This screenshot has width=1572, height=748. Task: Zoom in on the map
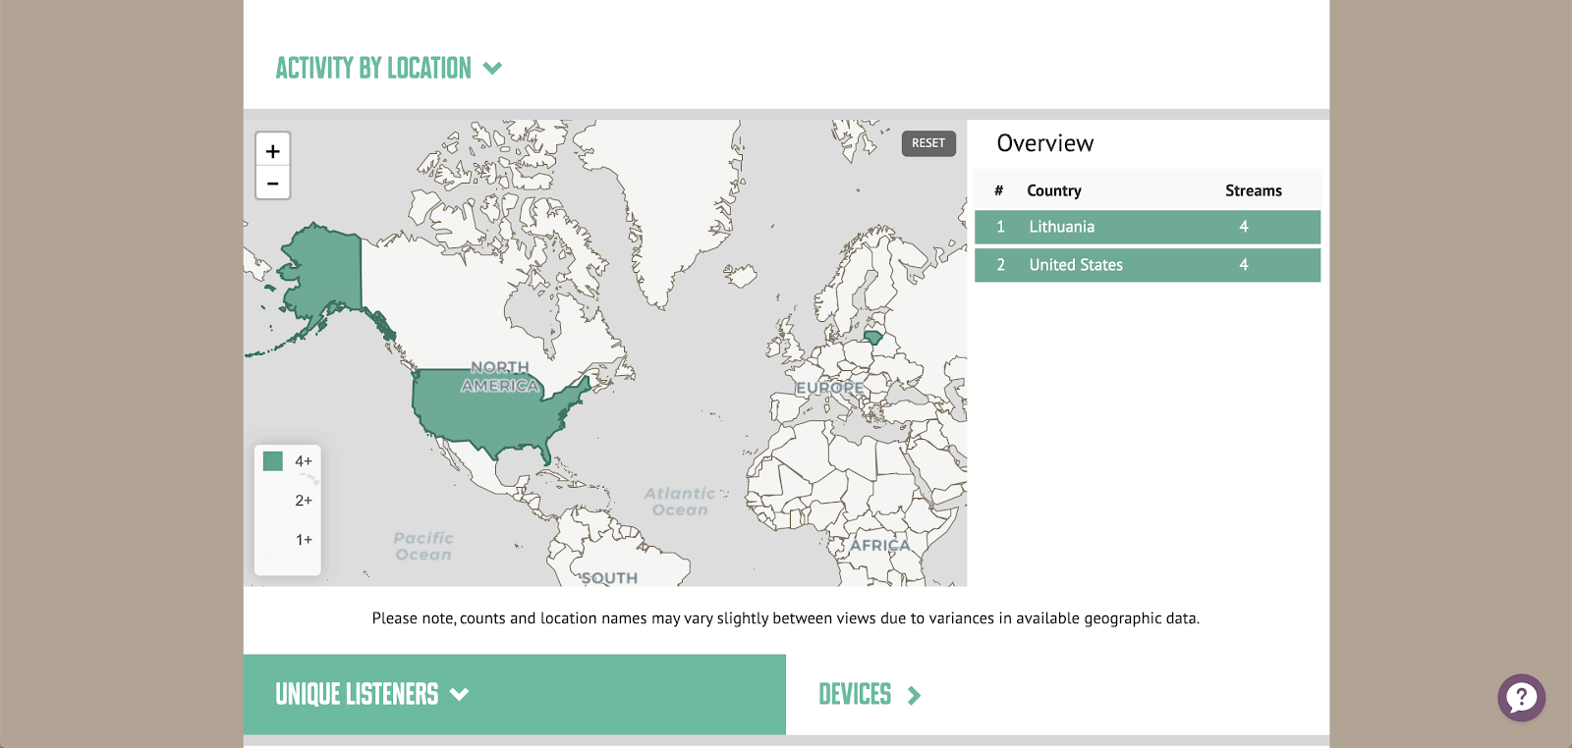[273, 151]
